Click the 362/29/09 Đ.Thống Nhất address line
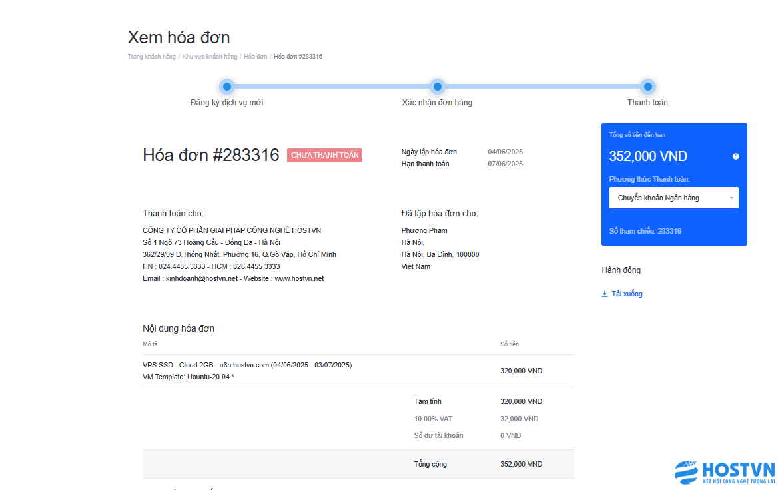 coord(239,254)
